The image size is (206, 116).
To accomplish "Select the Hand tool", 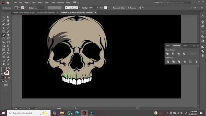I will (x=4, y=64).
